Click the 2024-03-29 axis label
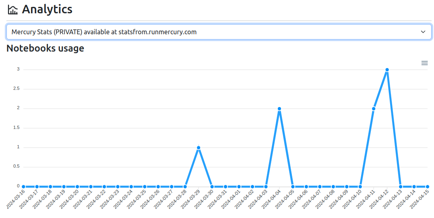 click(x=191, y=199)
